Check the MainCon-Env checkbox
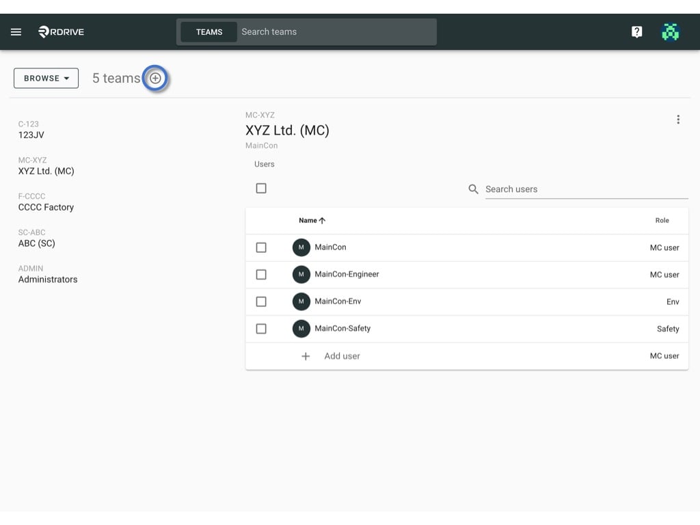This screenshot has width=700, height=525. (261, 301)
